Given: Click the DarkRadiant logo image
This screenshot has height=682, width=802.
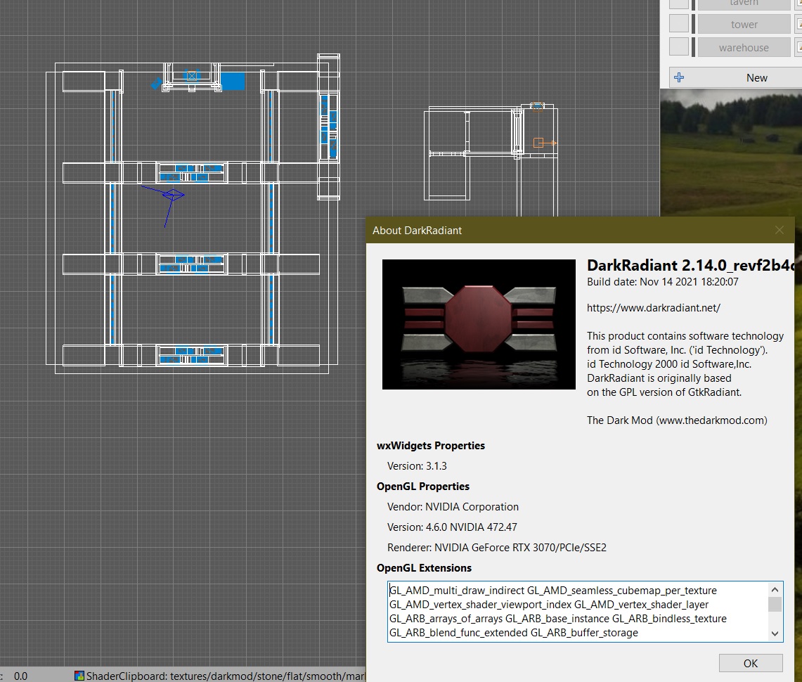Looking at the screenshot, I should [478, 324].
